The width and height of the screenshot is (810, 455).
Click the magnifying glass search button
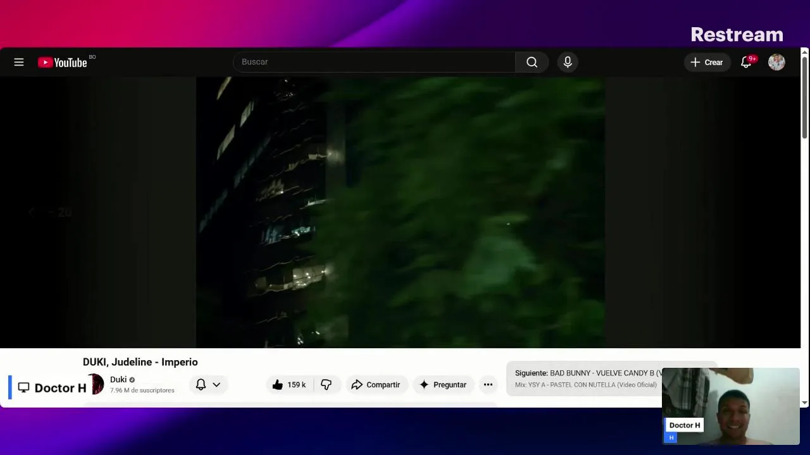532,62
